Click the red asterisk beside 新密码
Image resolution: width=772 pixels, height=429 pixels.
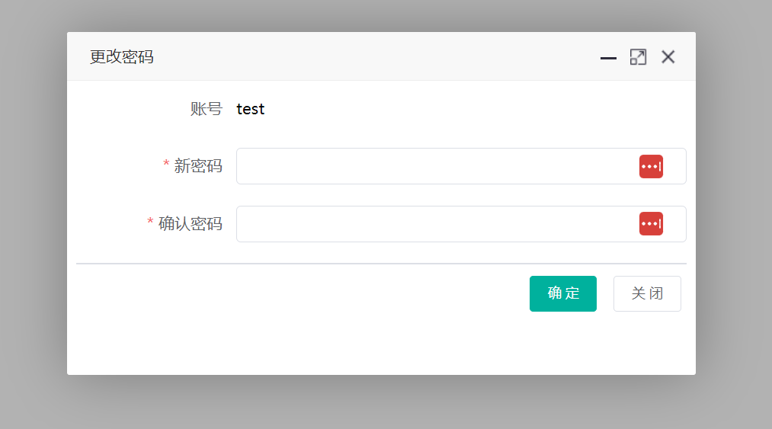(166, 165)
